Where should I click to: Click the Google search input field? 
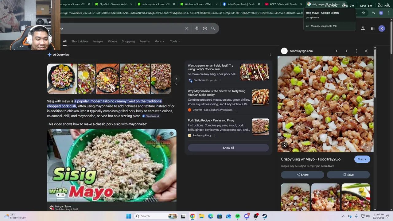(x=123, y=28)
